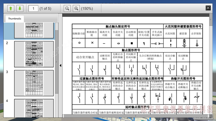This screenshot has width=216, height=121.
Task: Click the '动合常开触点' cell
Action: [x=85, y=57]
